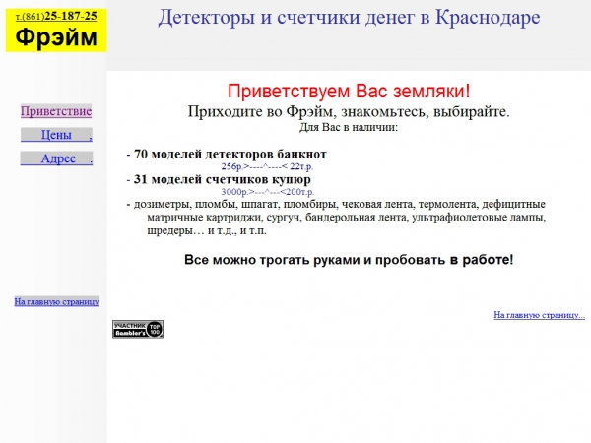The height and width of the screenshot is (443, 591).
Task: Open the Приветствие menu link
Action: coord(56,111)
